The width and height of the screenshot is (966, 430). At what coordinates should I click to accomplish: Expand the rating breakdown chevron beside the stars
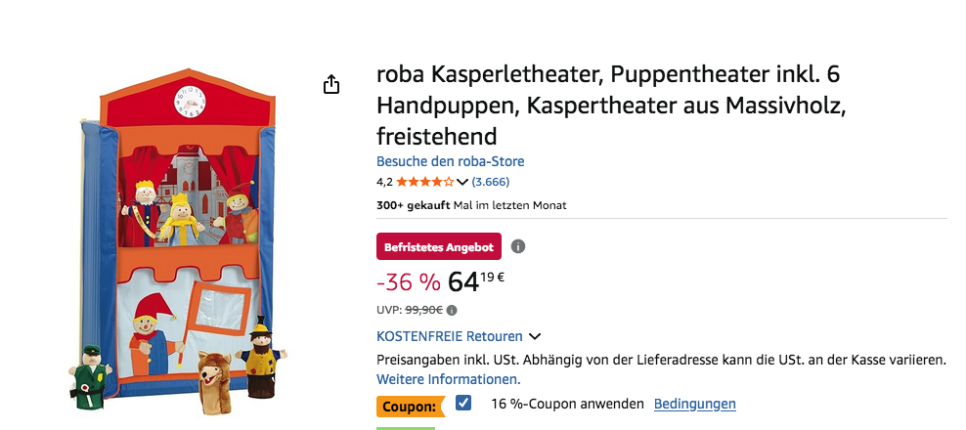(462, 182)
